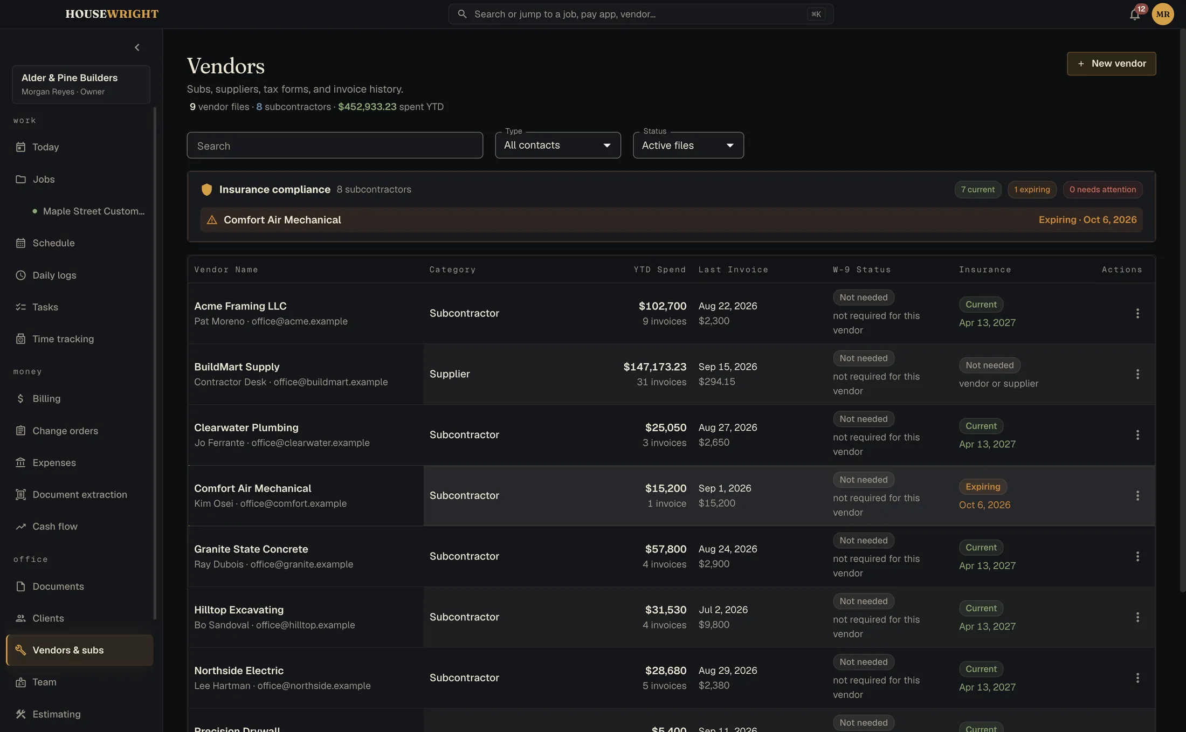Click the warning triangle beside Comfort Air Mechanical

[x=212, y=220]
